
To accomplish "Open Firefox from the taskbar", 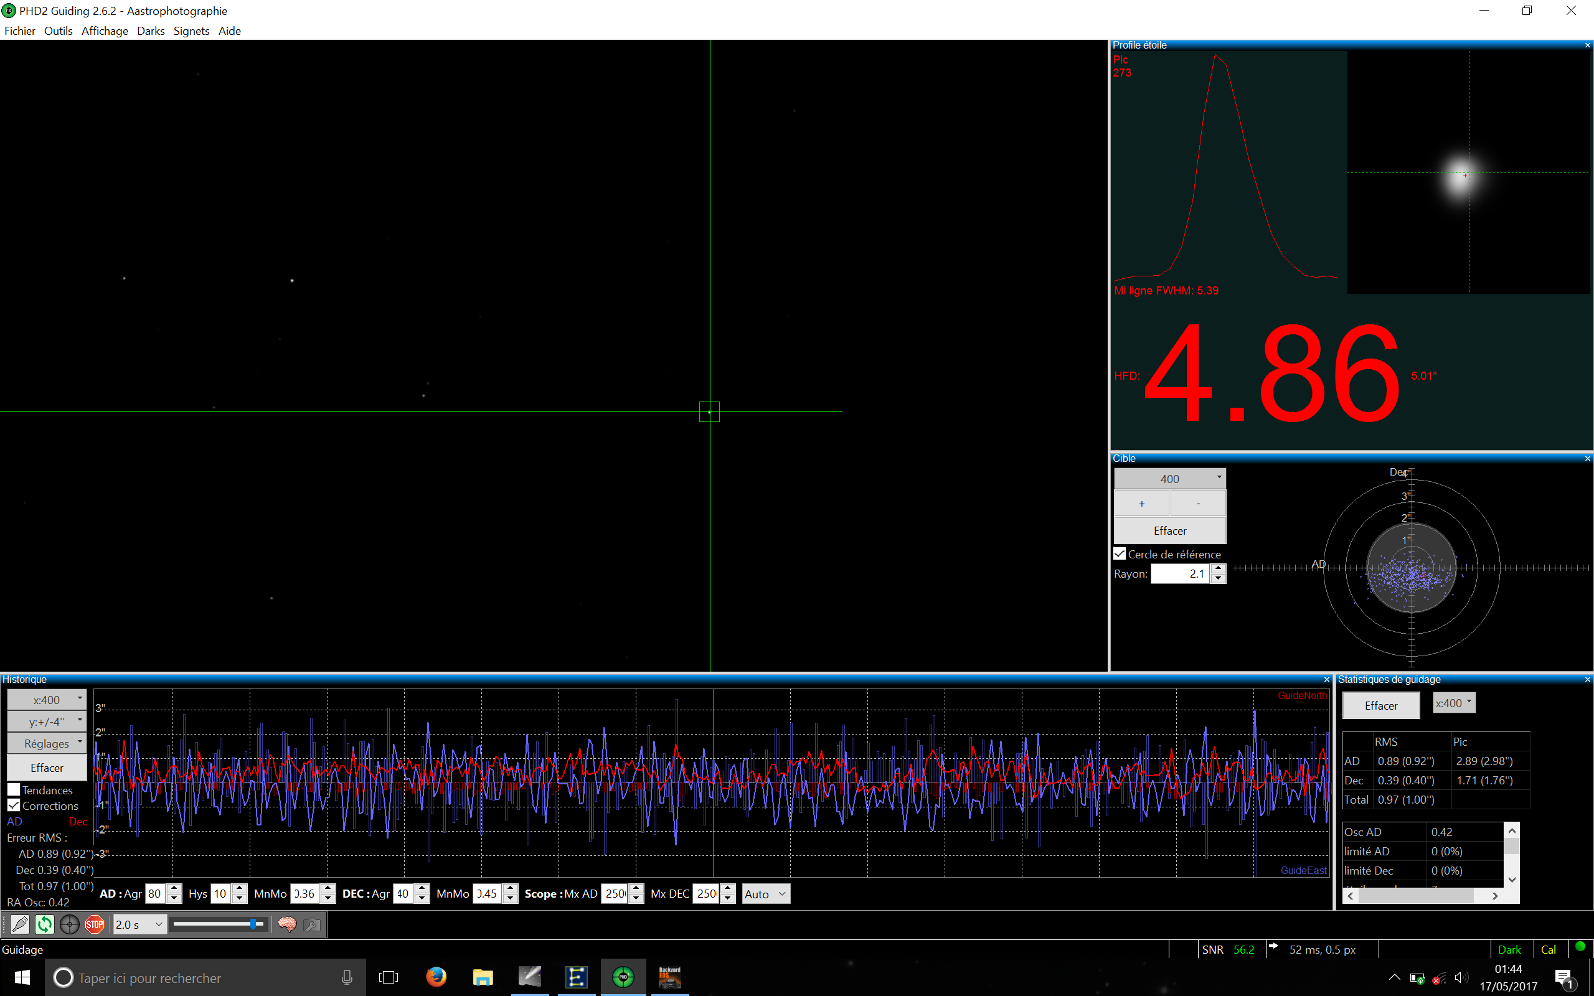I will pos(435,977).
